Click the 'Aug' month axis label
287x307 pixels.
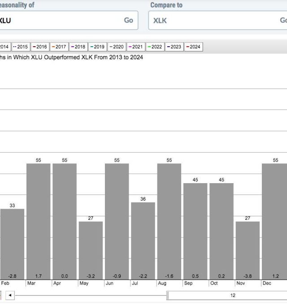pos(162,283)
